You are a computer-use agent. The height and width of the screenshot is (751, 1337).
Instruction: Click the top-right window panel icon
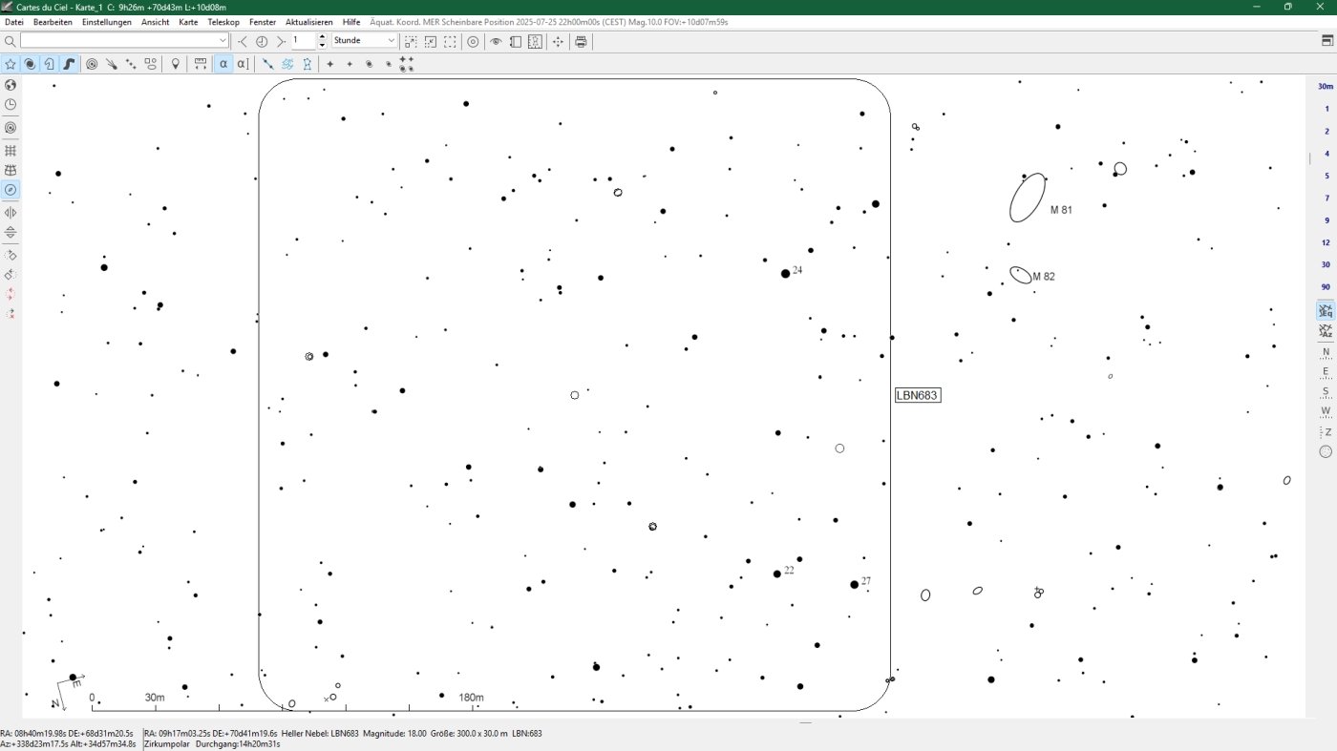[1326, 41]
